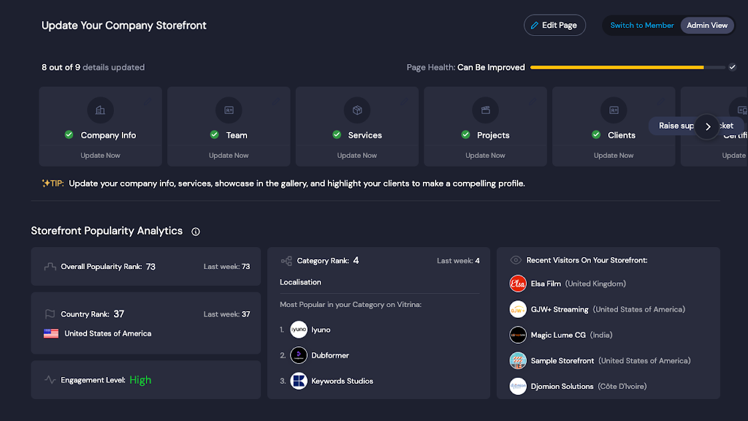Select the Admin View tab

pos(707,25)
